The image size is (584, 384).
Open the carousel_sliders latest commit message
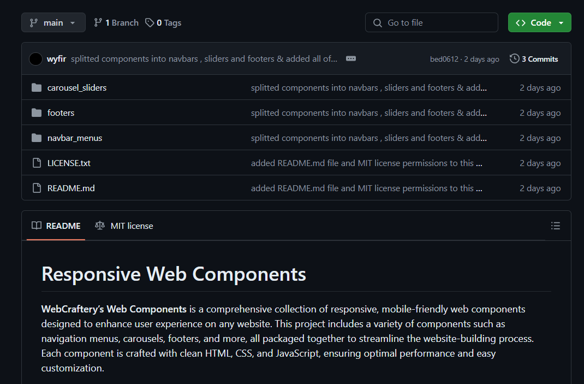click(x=368, y=87)
